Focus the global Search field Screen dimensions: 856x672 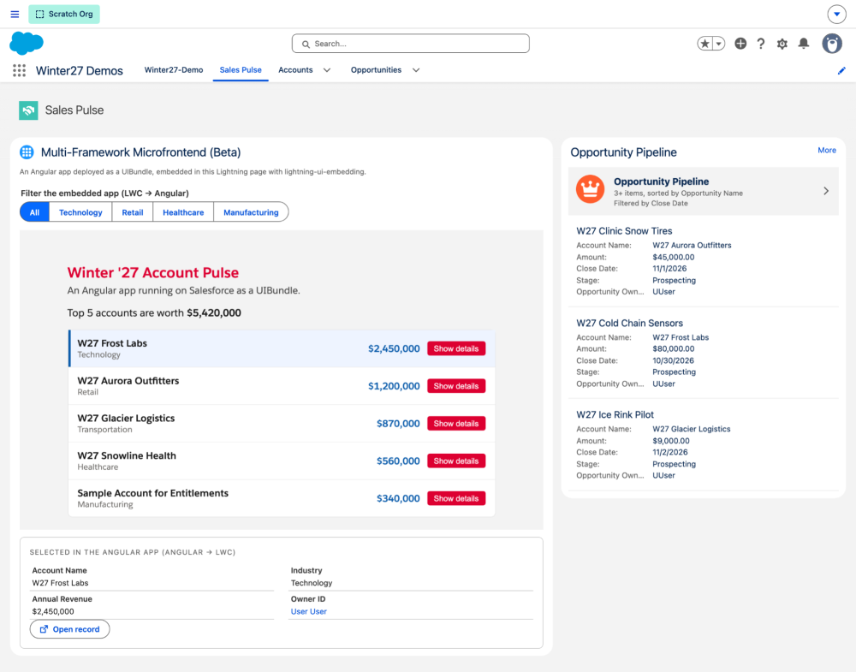(411, 44)
